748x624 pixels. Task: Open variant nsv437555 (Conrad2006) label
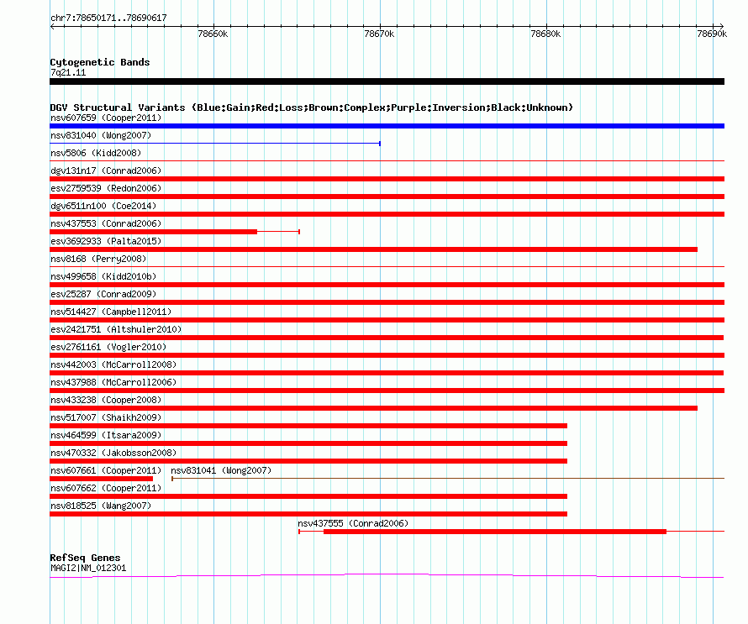353,523
